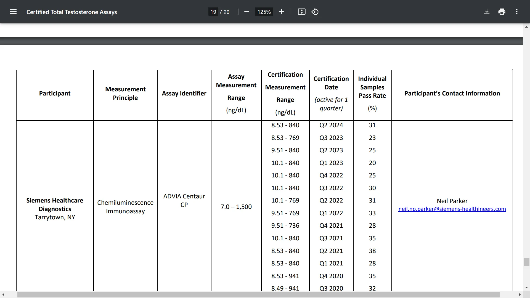Select the 8.49 - 941 range value

click(x=285, y=288)
